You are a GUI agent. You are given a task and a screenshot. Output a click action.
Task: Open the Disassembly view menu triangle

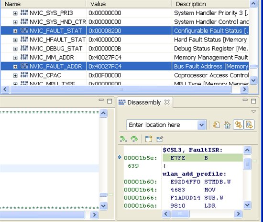point(253,112)
